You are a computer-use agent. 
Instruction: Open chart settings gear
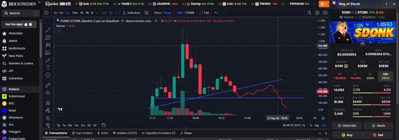coord(317,13)
